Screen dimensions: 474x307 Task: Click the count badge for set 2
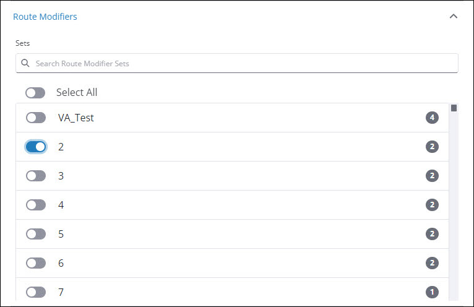click(432, 147)
